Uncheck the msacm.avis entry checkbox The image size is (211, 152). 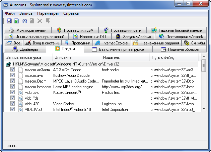(x=12, y=75)
